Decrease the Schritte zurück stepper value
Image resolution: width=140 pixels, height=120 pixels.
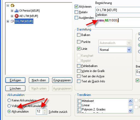(45, 113)
